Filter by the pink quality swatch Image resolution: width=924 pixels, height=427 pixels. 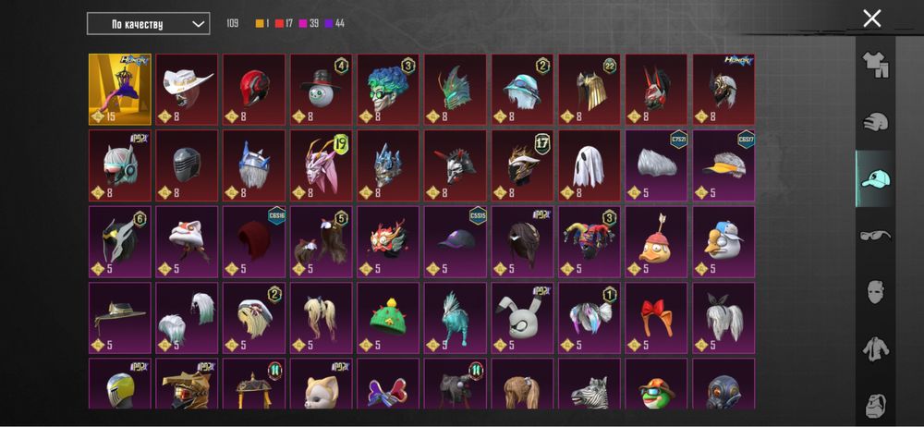coord(303,24)
